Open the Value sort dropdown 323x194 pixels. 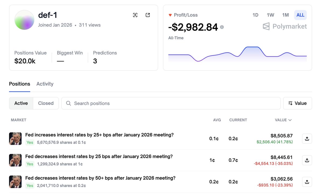pyautogui.click(x=297, y=103)
